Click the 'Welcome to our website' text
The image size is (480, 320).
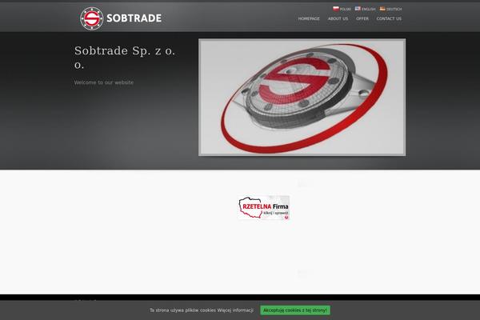click(104, 82)
